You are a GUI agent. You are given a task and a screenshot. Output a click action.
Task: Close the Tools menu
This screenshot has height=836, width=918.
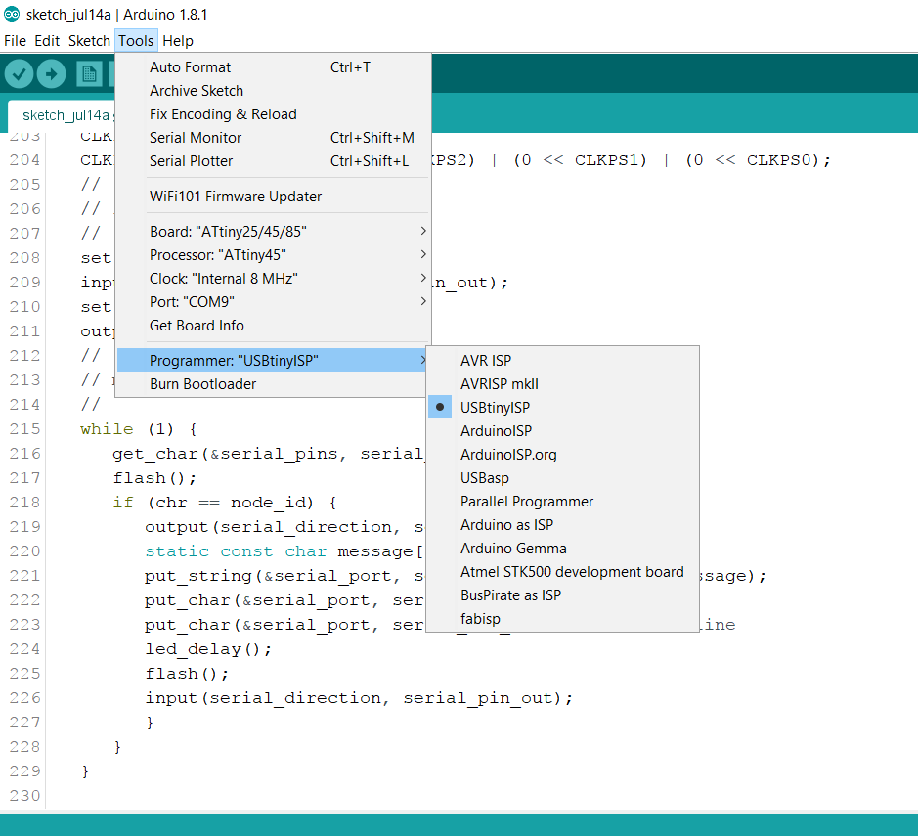[136, 41]
